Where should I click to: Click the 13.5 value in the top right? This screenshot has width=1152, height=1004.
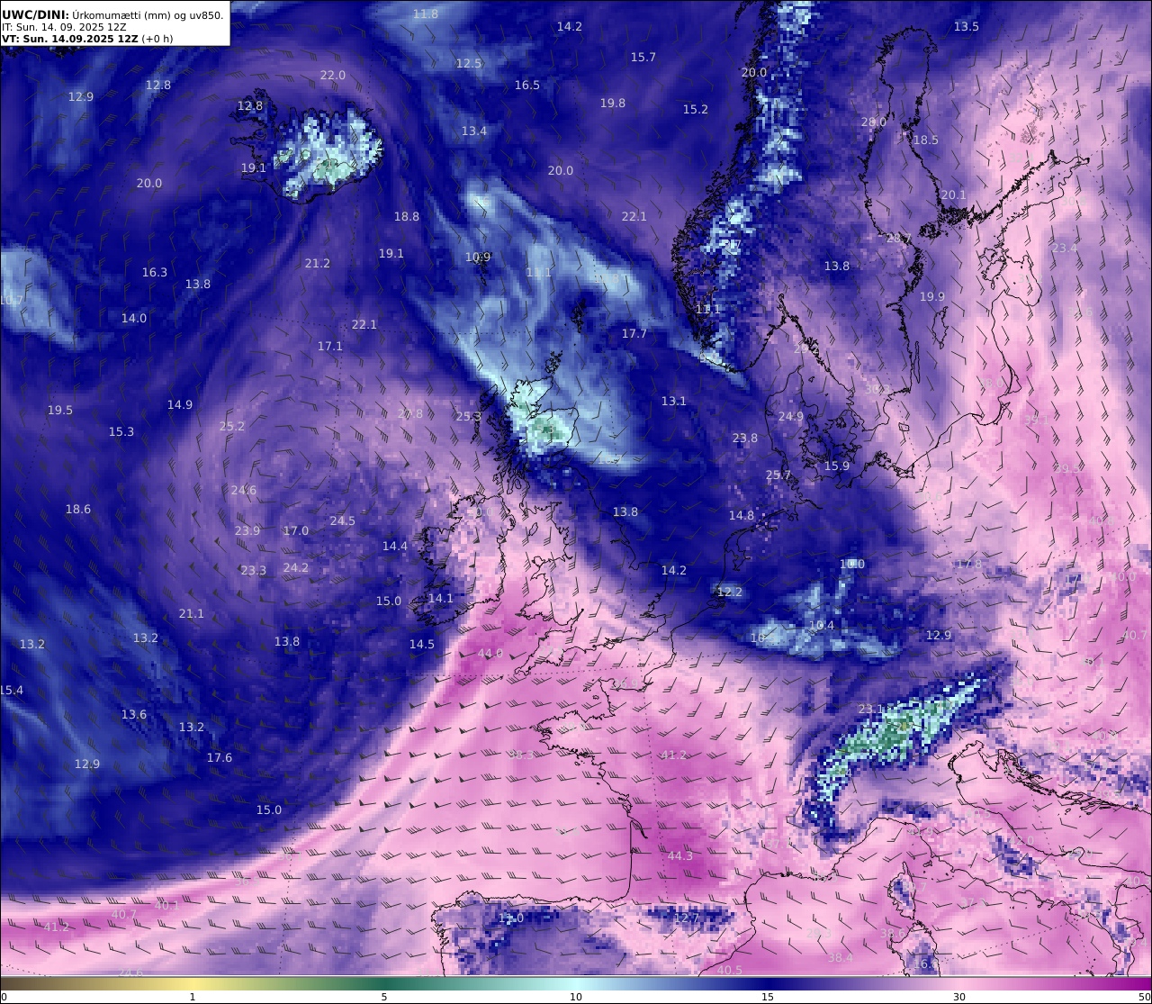(x=966, y=26)
